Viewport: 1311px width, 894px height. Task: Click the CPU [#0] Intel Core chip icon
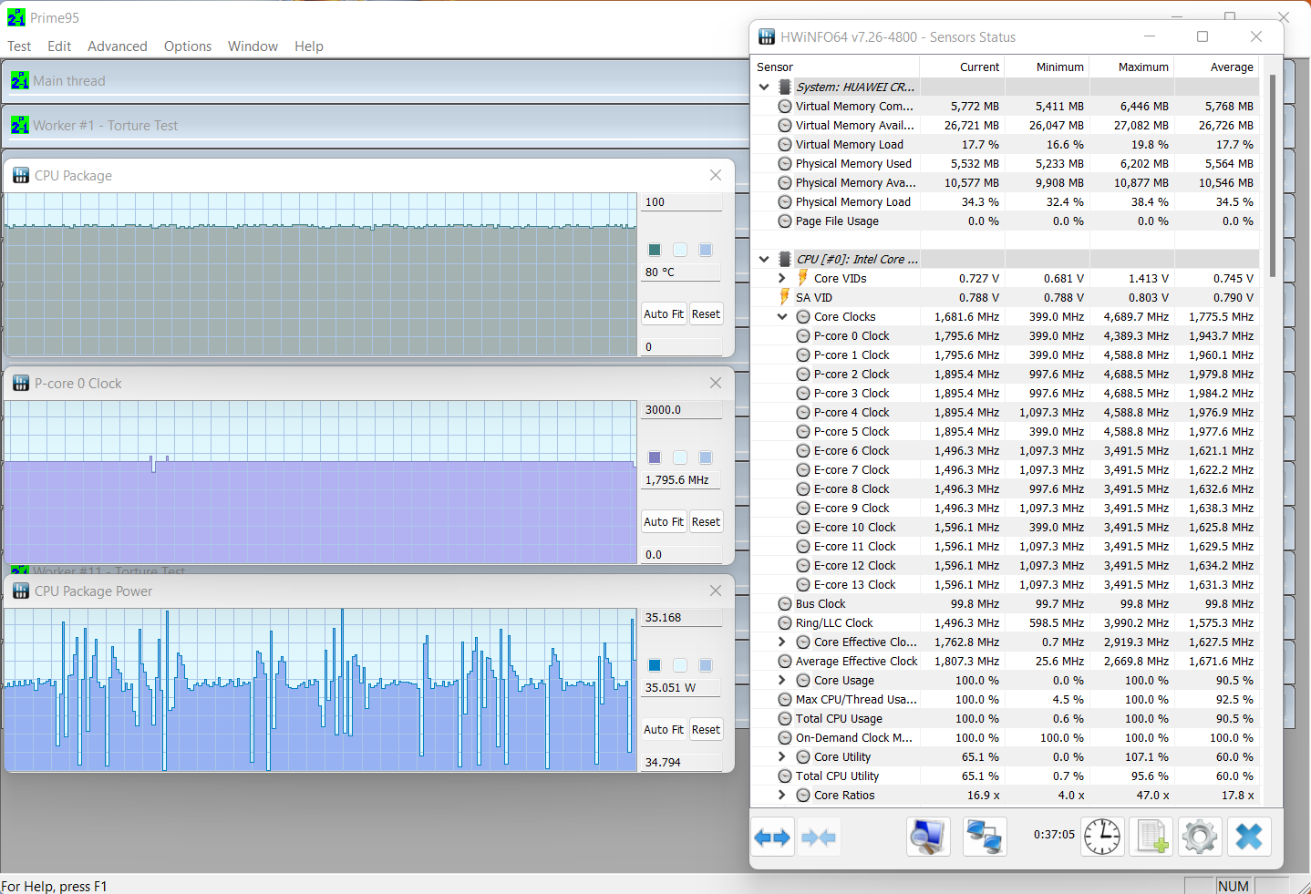click(785, 259)
